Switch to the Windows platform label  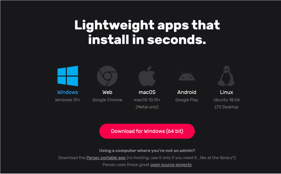(x=67, y=92)
